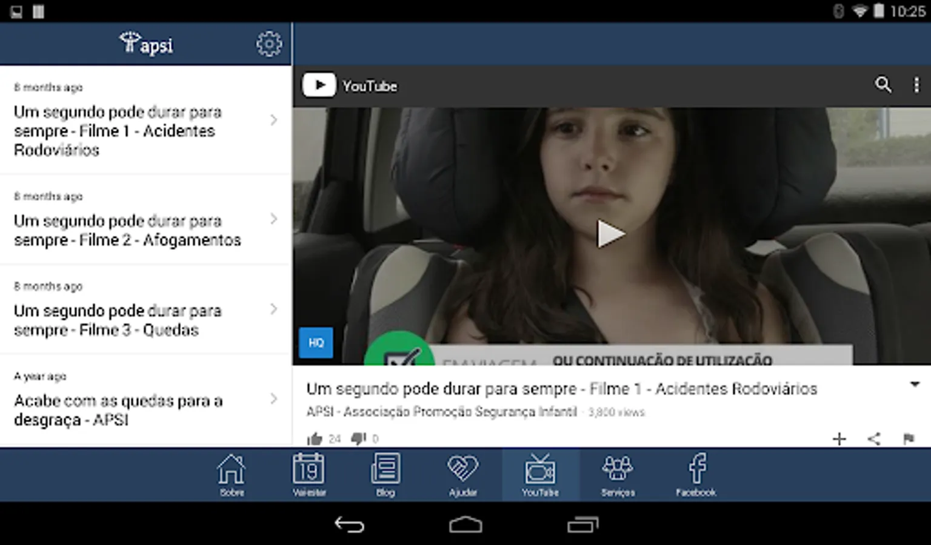Expand the video description arrow
The width and height of the screenshot is (931, 545).
pyautogui.click(x=915, y=385)
